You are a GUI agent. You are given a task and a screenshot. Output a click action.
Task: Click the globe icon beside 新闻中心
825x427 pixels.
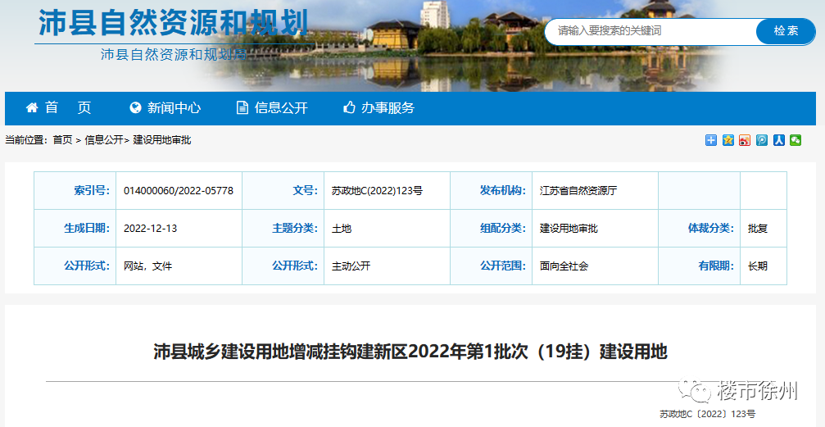[135, 108]
